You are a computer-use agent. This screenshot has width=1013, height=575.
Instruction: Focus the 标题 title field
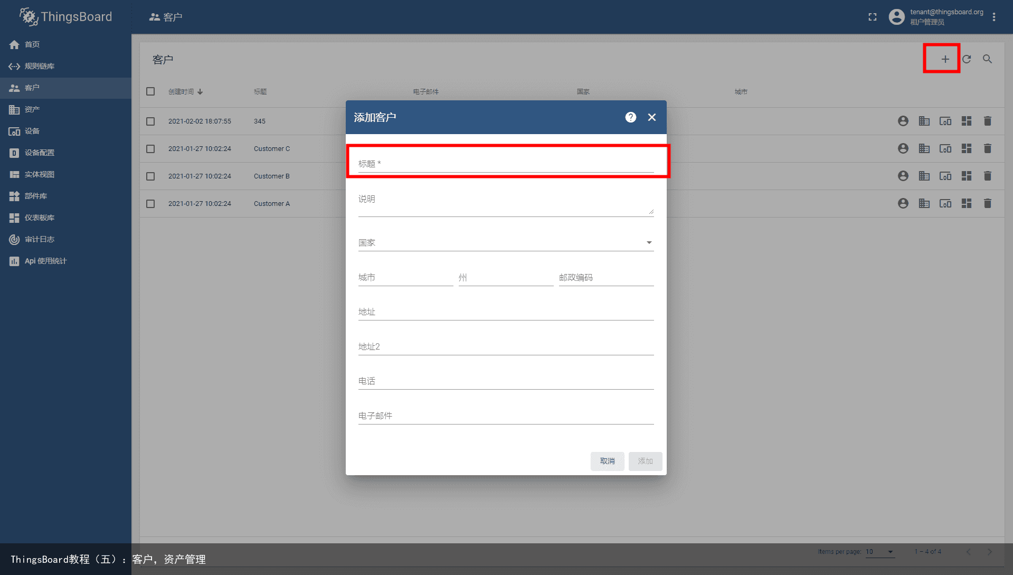click(506, 164)
